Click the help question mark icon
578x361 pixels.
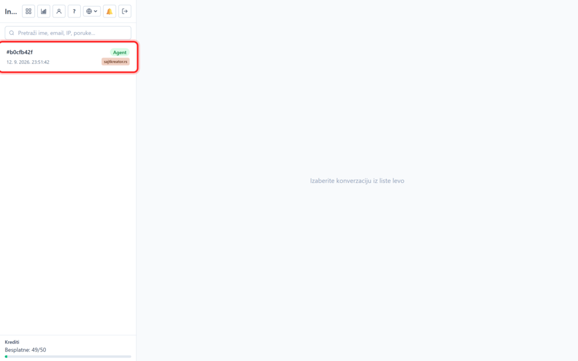(74, 11)
